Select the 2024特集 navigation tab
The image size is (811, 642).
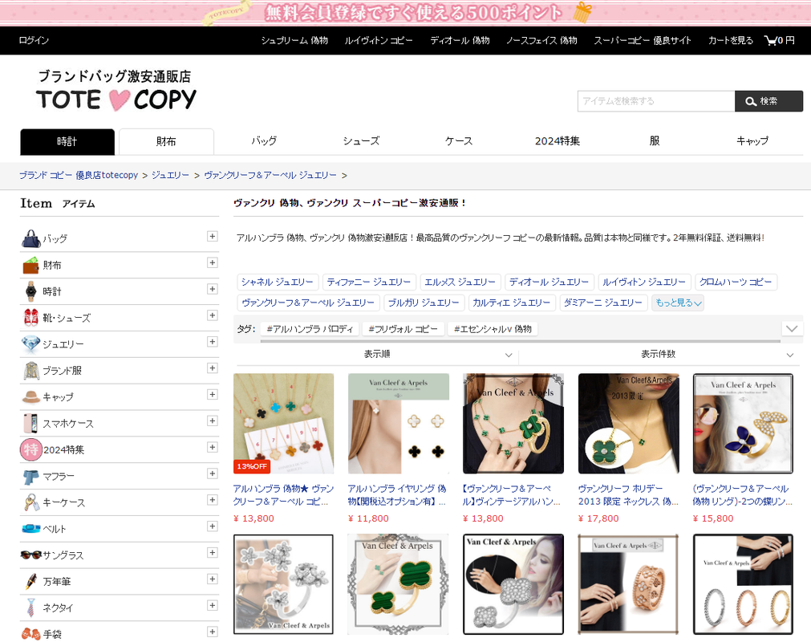557,140
